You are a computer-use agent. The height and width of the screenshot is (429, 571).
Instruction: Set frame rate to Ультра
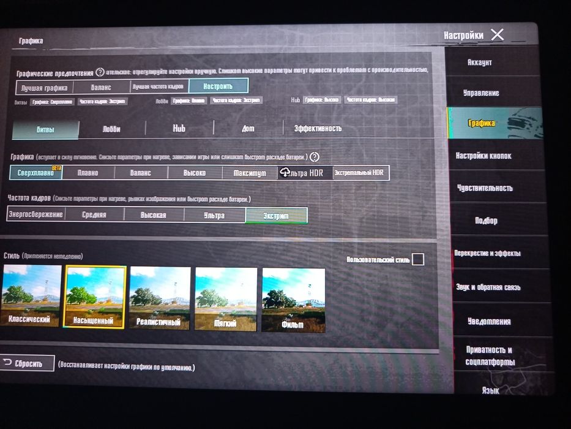(x=214, y=215)
